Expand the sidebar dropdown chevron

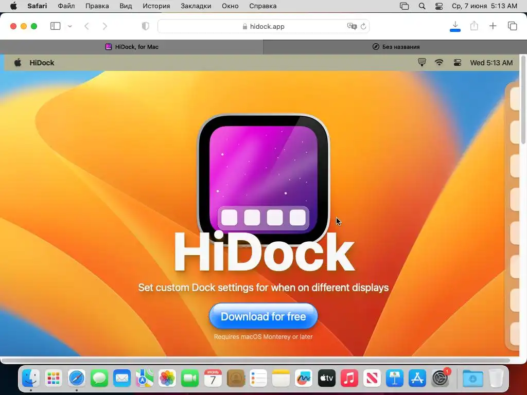[69, 26]
